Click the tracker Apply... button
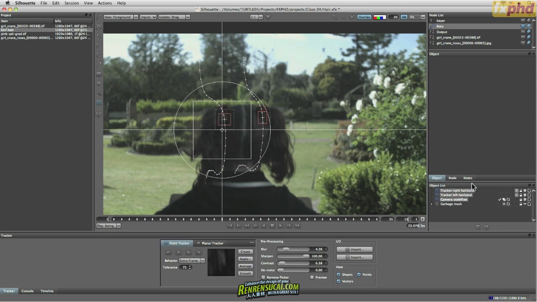Viewport: 537px width, 302px height. tap(245, 259)
